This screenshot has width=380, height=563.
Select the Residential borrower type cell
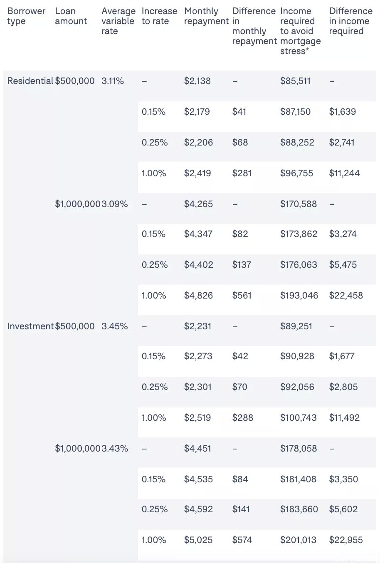click(x=30, y=81)
